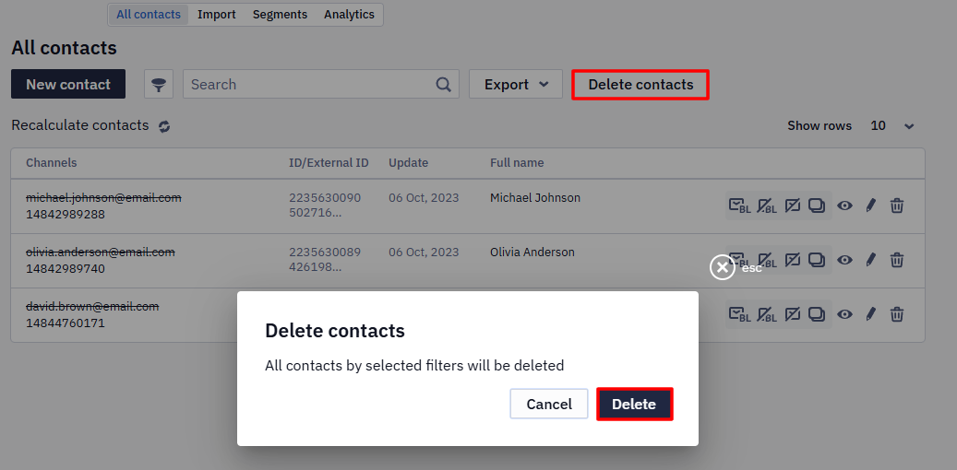This screenshot has width=957, height=470.
Task: Click into the Search input field
Action: [310, 84]
